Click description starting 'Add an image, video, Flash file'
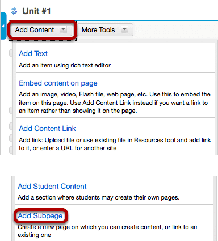Image resolution: width=218 pixels, height=241 pixels. tap(115, 103)
